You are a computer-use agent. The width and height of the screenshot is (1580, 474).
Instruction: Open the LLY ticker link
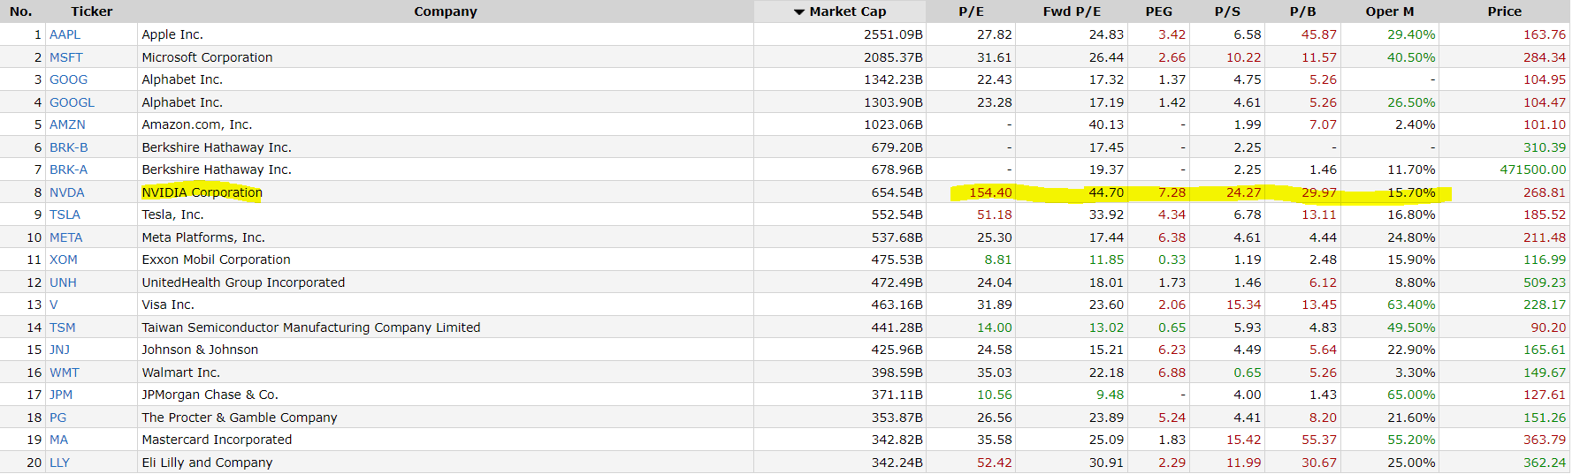(59, 463)
